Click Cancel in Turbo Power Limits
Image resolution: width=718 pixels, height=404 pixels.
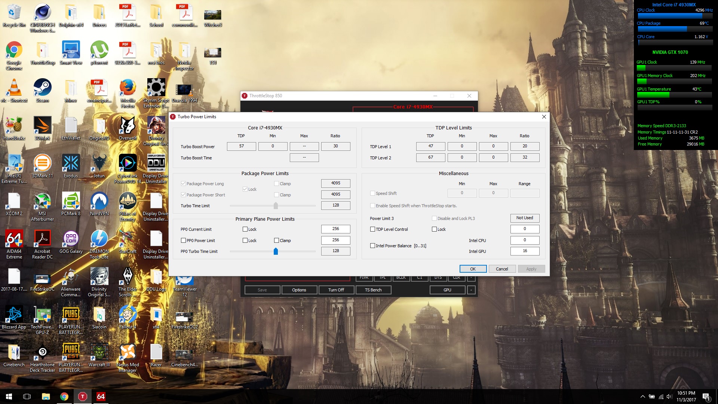pos(502,269)
